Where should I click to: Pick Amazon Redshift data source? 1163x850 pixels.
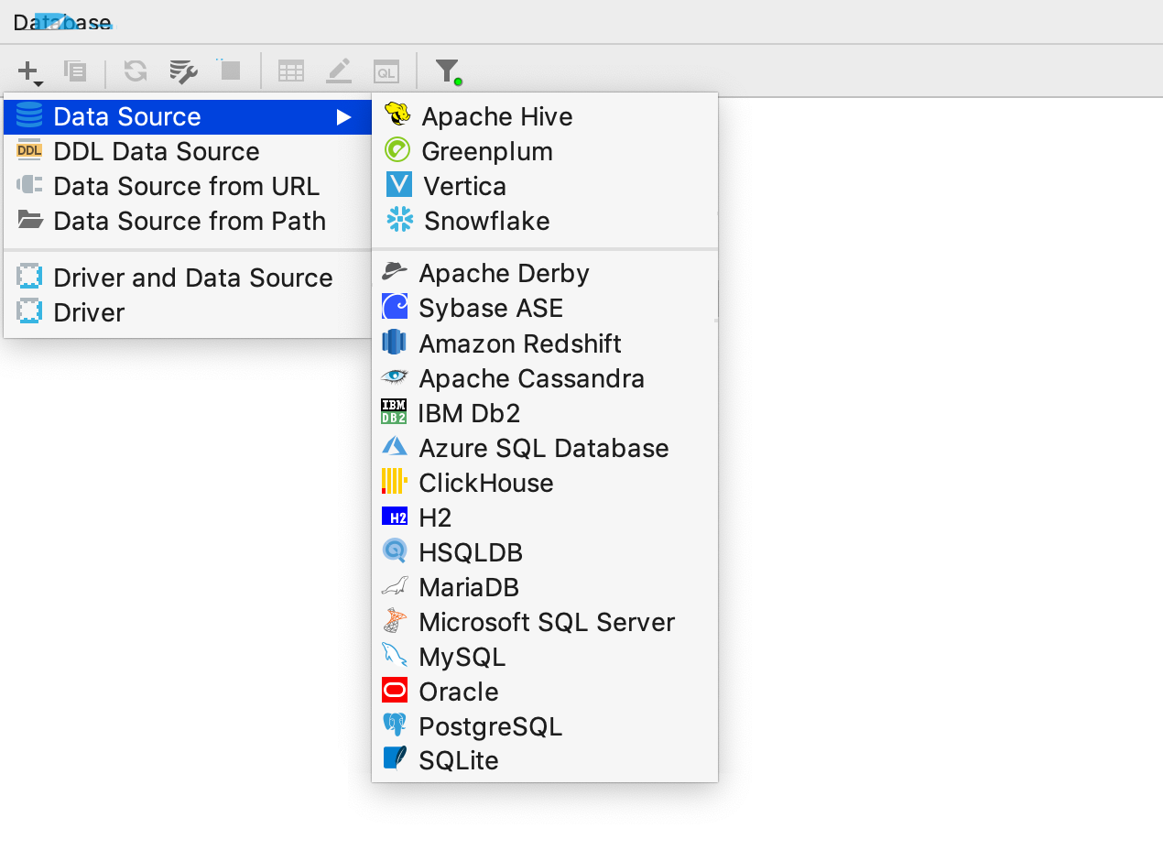click(x=545, y=343)
